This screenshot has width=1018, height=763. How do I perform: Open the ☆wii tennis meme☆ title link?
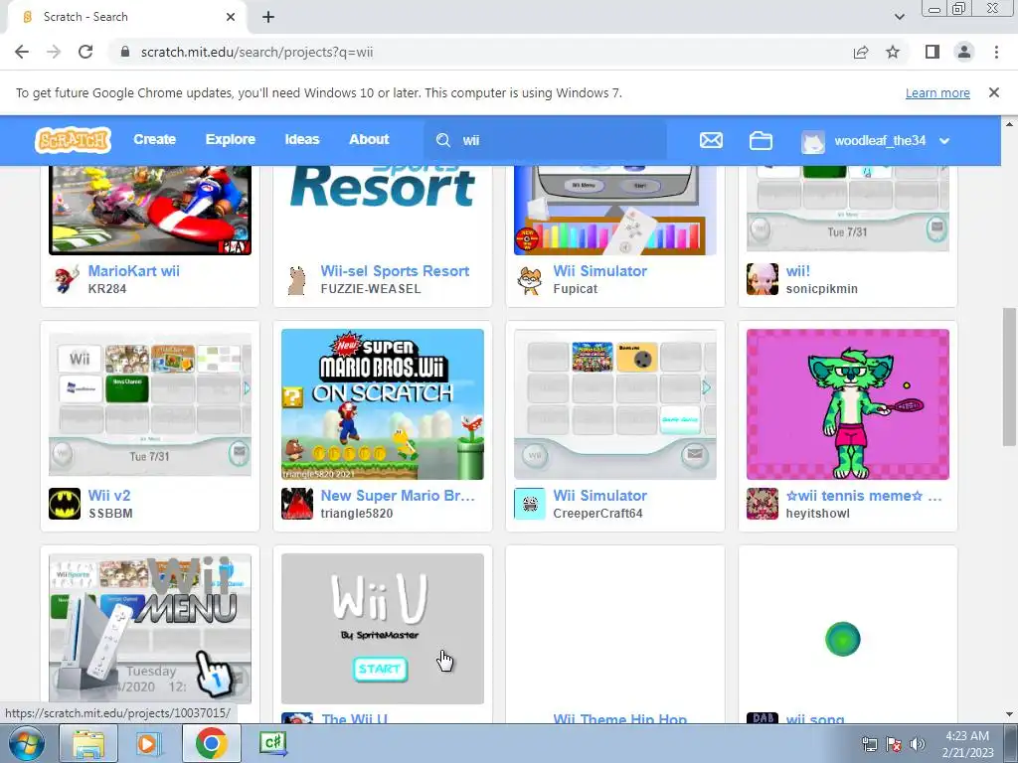point(864,495)
